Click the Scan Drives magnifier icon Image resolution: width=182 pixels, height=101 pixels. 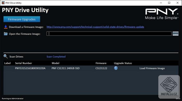click(x=5, y=56)
